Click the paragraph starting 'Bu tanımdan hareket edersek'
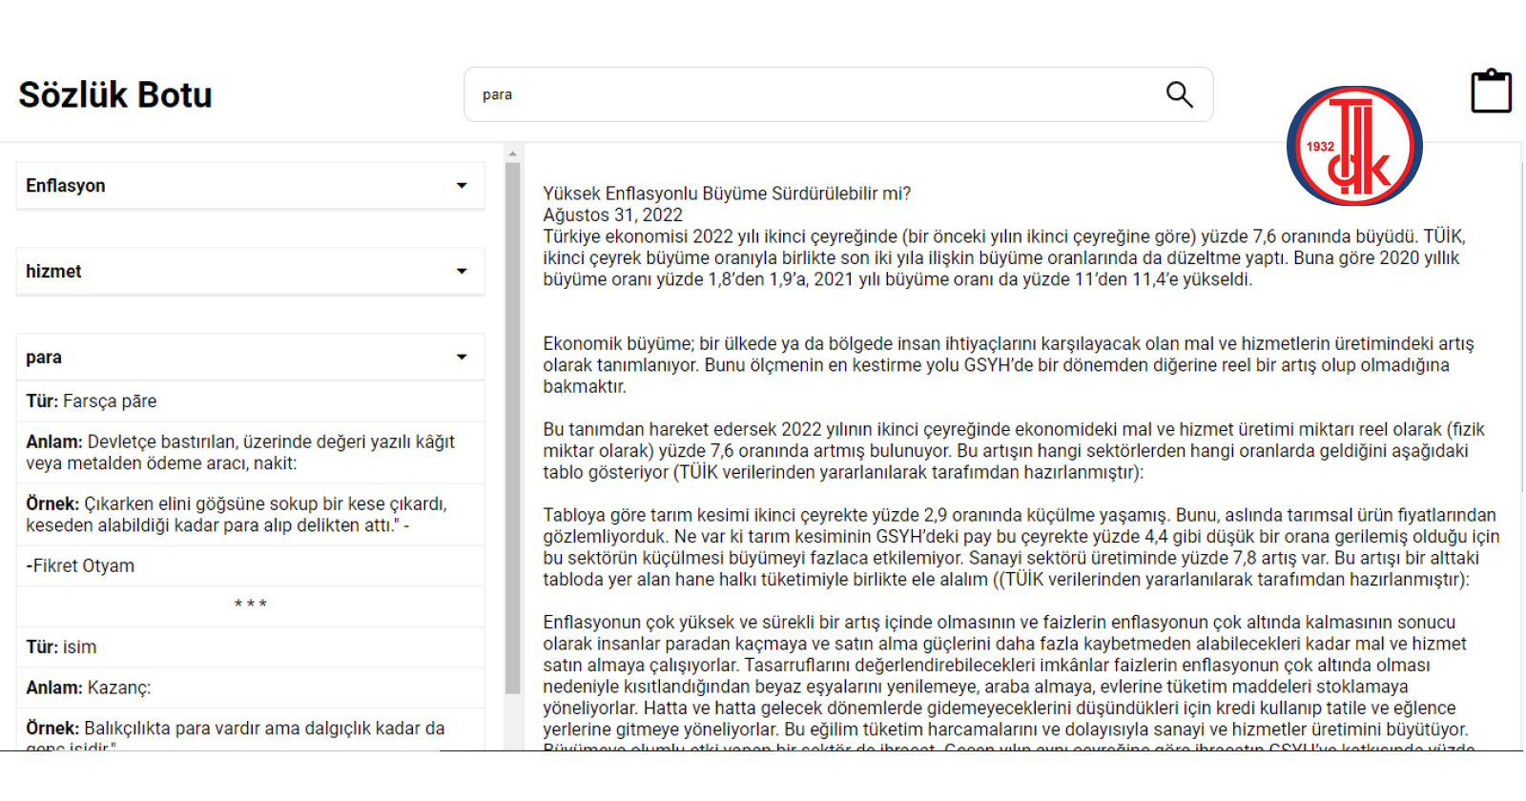1526x801 pixels. pyautogui.click(x=1014, y=451)
